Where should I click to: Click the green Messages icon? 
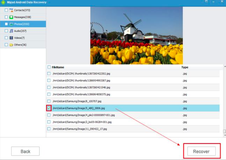pos(11,17)
